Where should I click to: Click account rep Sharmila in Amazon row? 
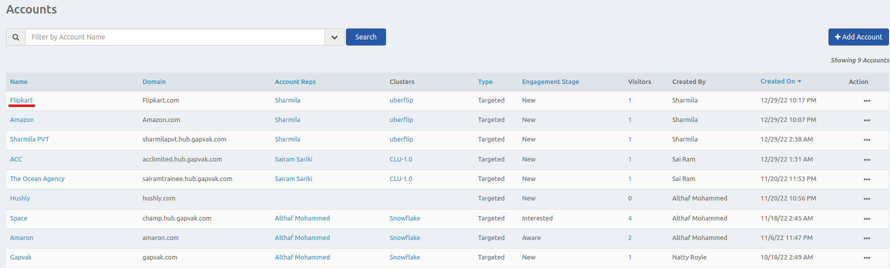pyautogui.click(x=287, y=120)
